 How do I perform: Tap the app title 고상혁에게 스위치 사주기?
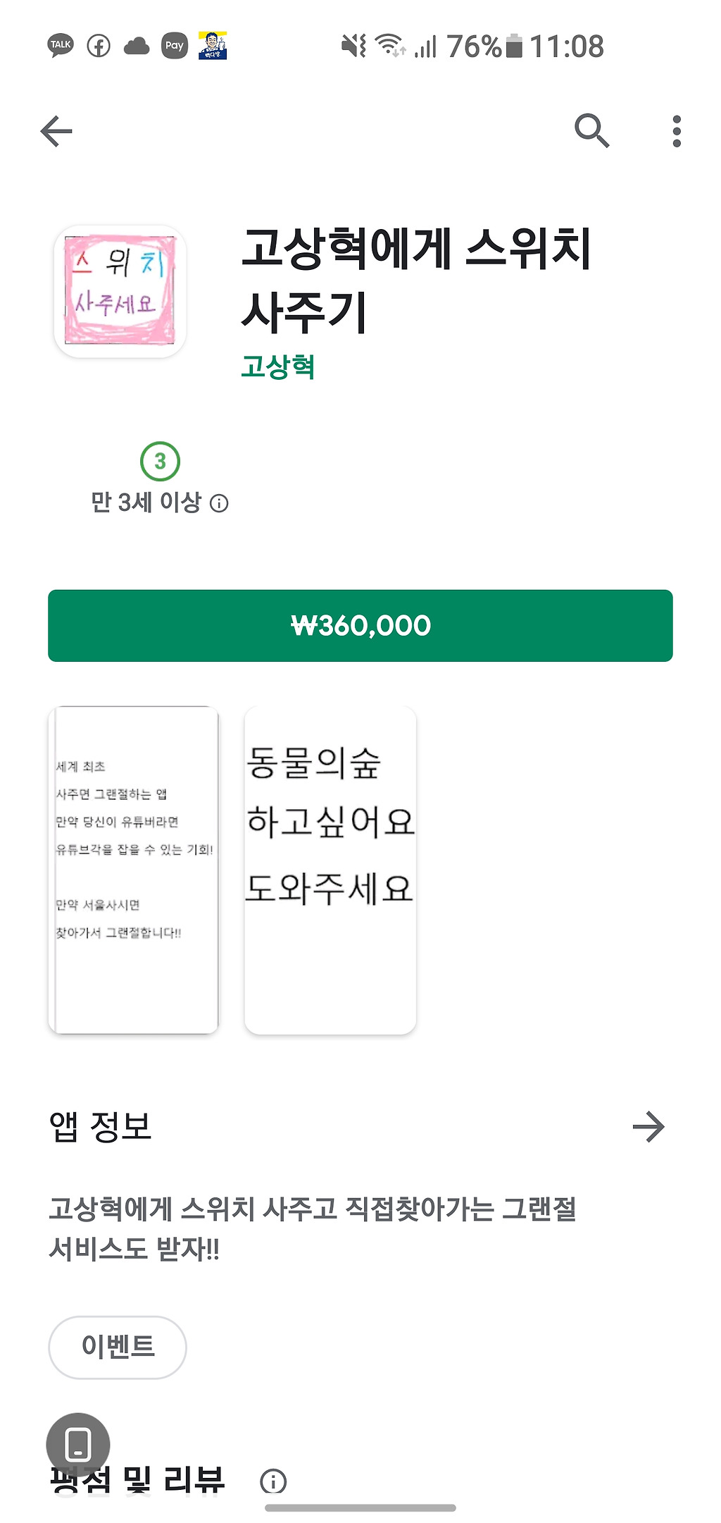pyautogui.click(x=415, y=280)
